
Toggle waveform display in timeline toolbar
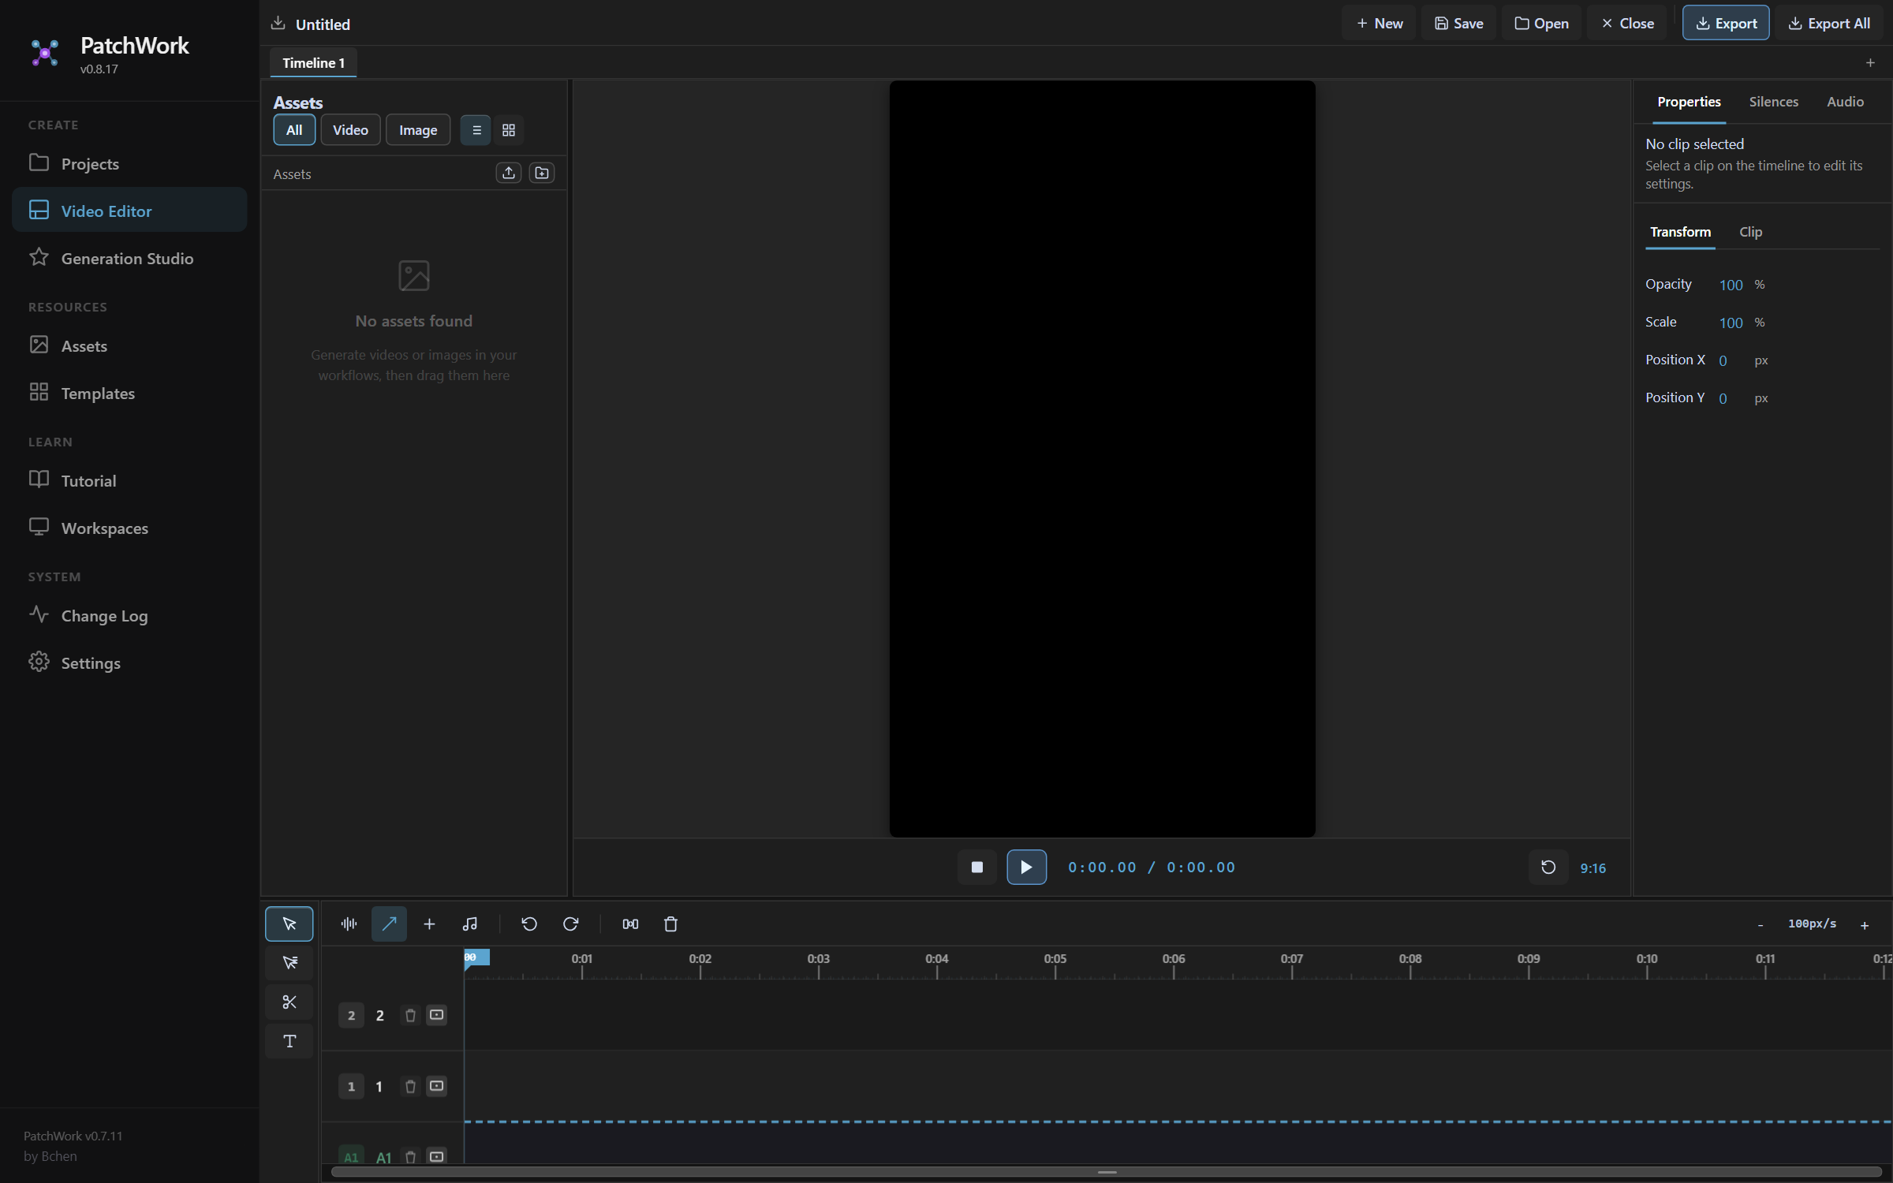[349, 924]
